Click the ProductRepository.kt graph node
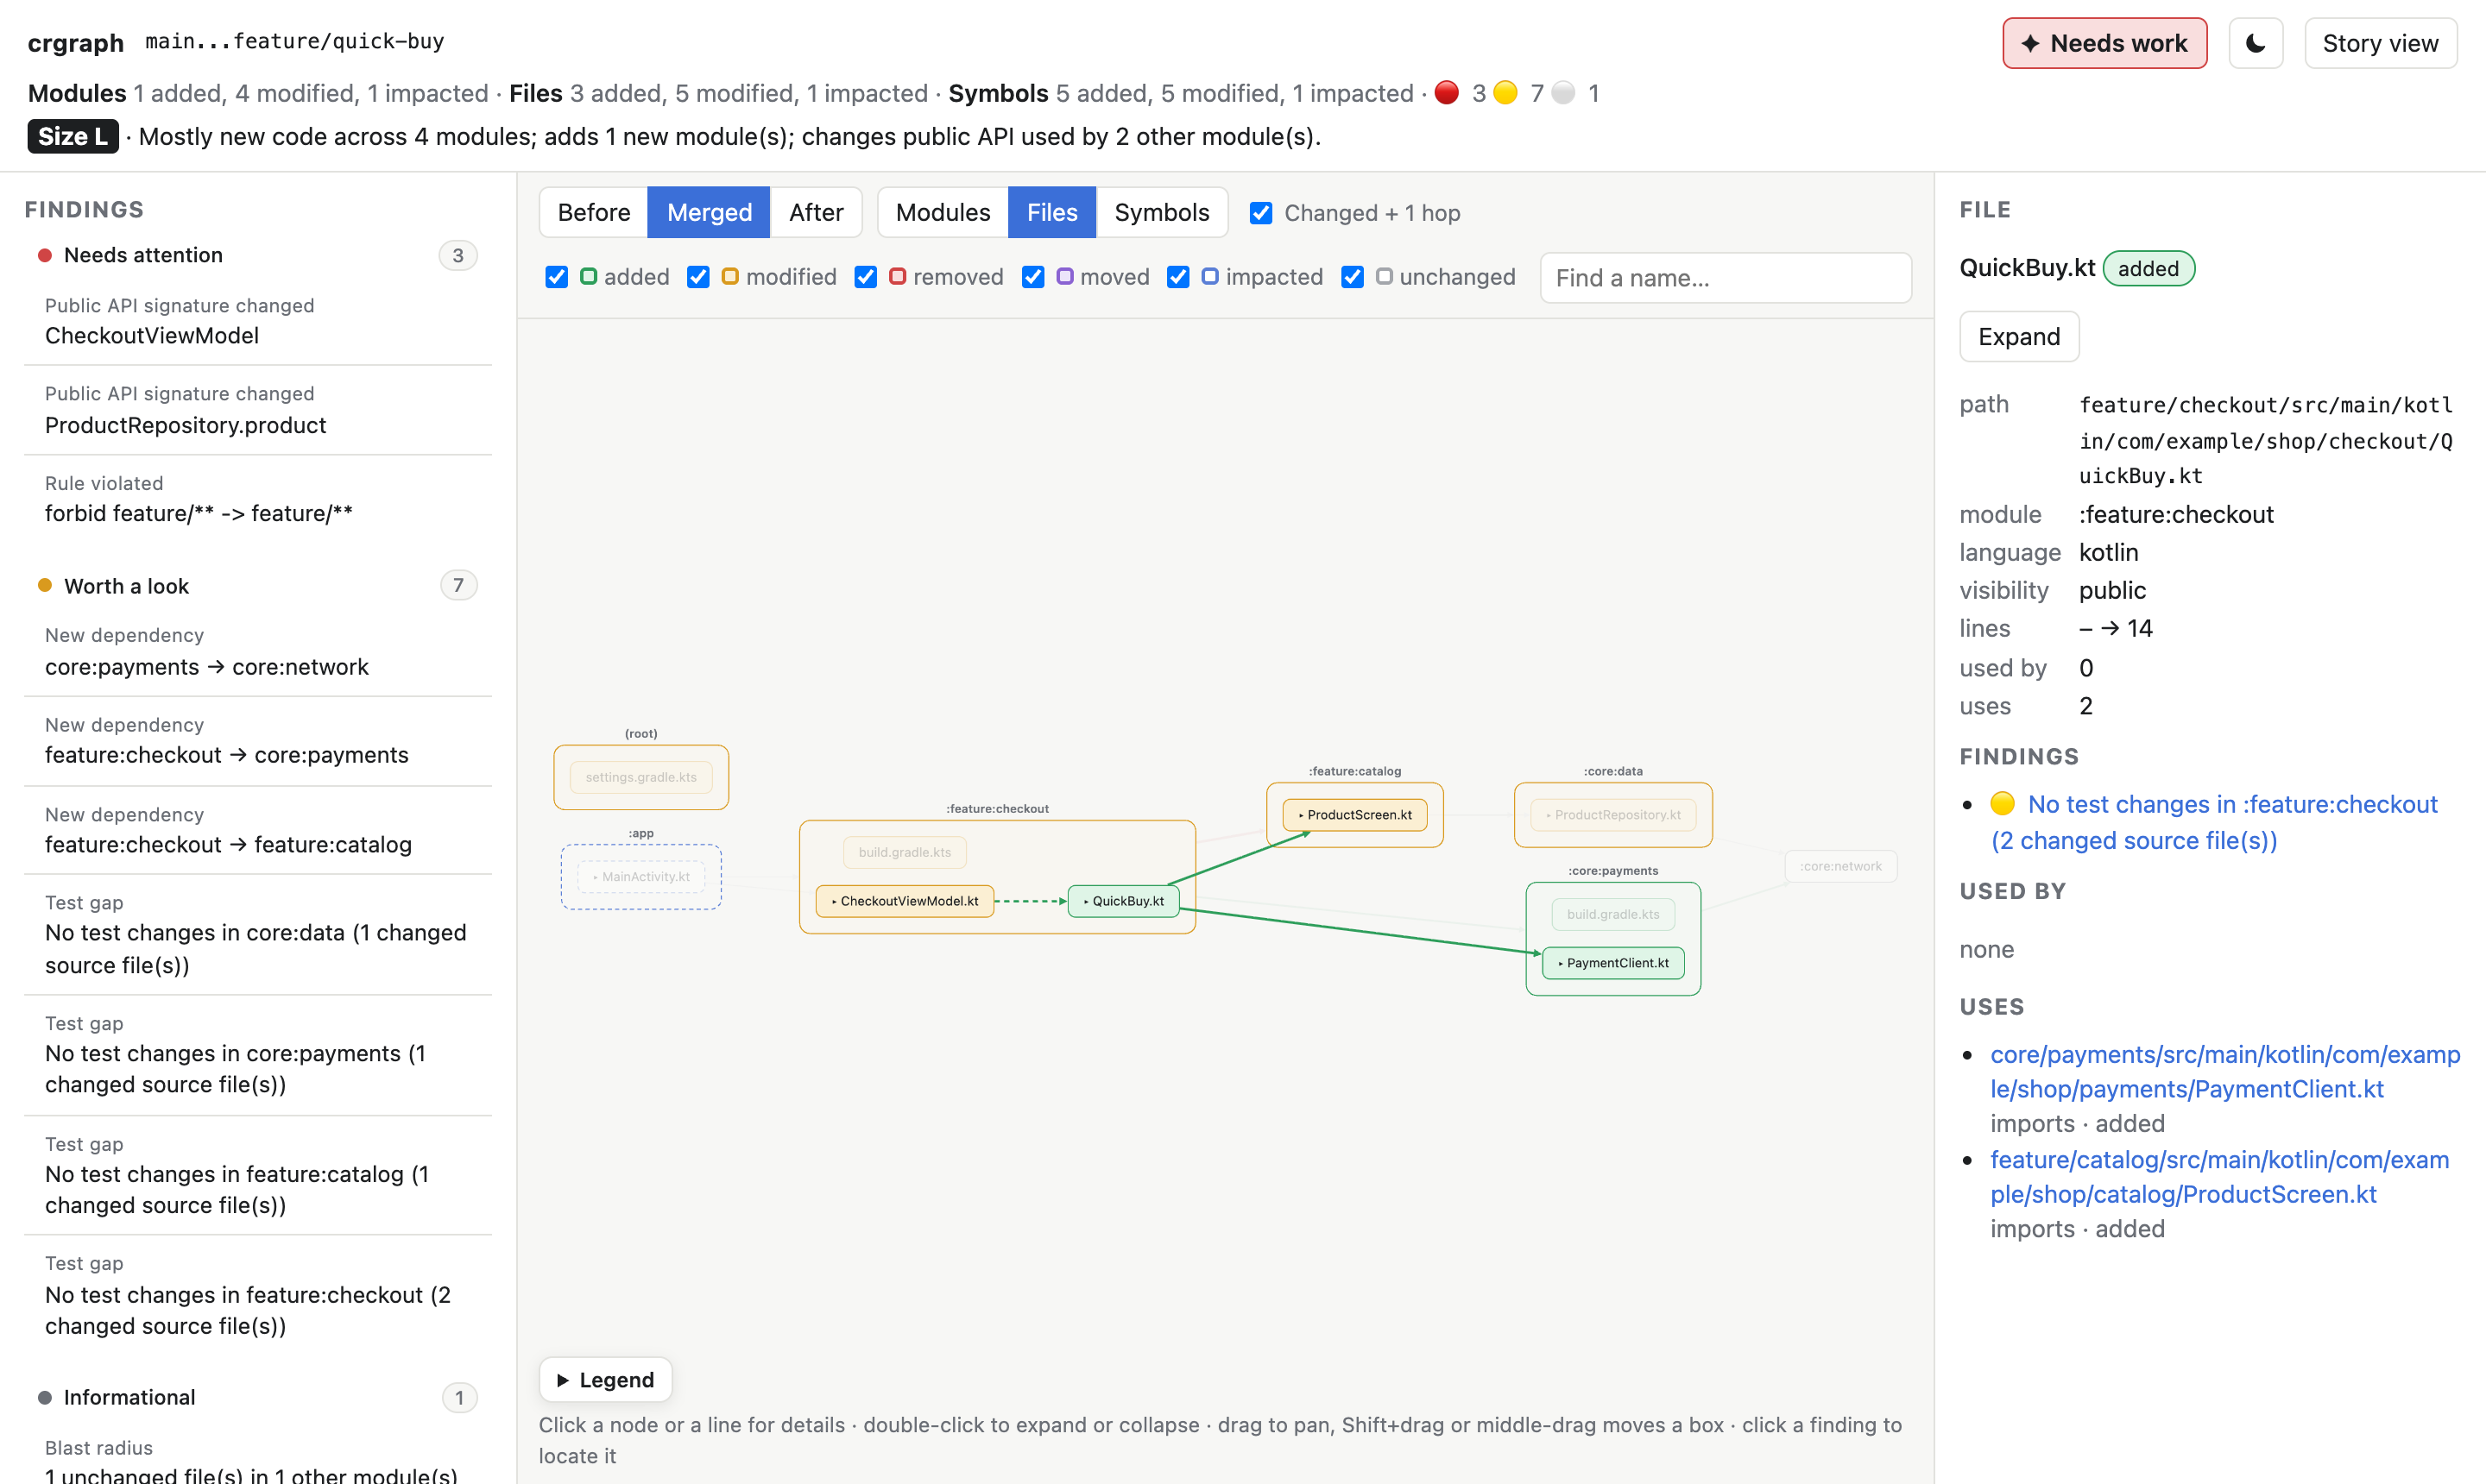2486x1484 pixels. [1612, 815]
